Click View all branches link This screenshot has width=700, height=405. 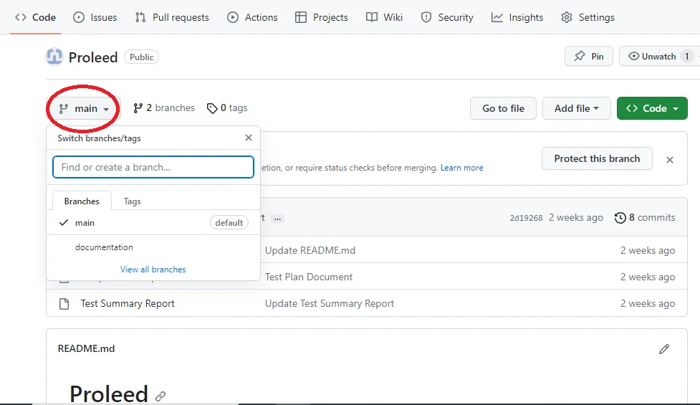point(153,270)
